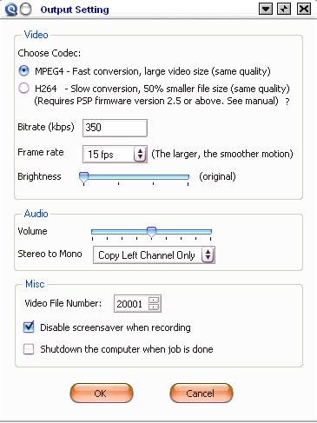Confirm settings with the OK button
This screenshot has width=317, height=423.
(102, 393)
